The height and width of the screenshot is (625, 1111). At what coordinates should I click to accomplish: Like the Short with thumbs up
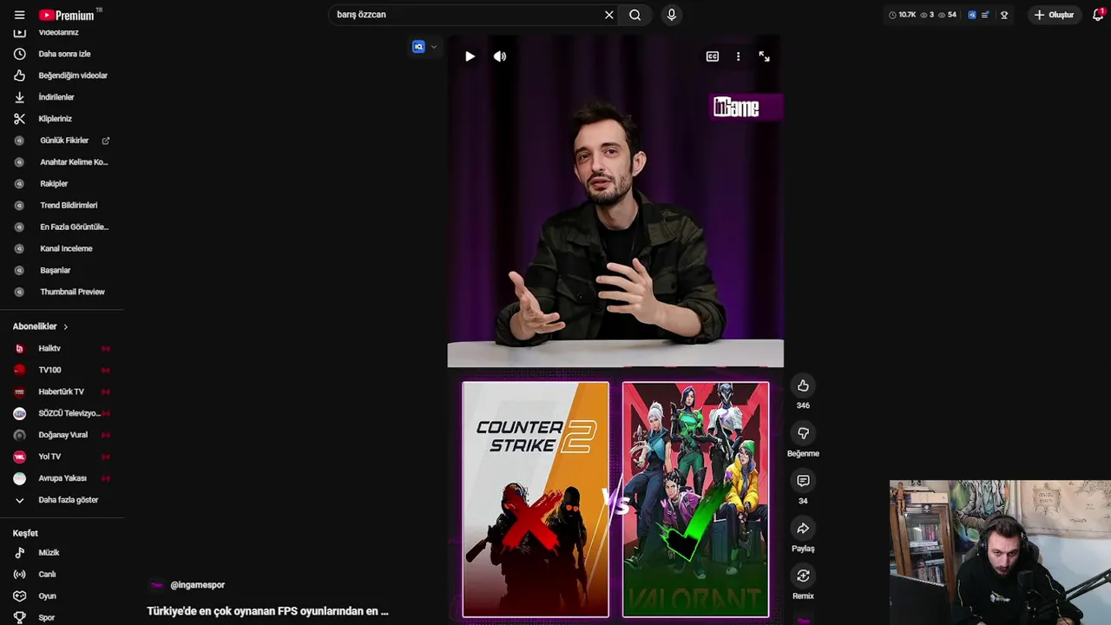click(803, 385)
